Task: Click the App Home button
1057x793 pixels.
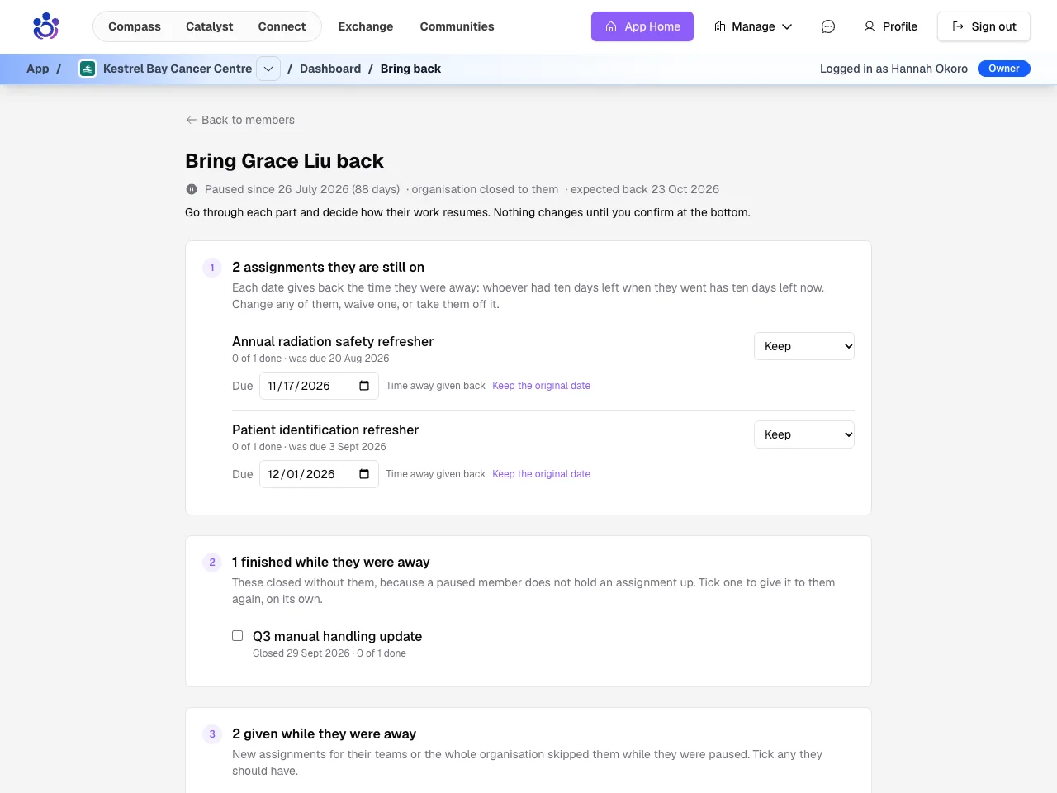Action: pyautogui.click(x=642, y=26)
